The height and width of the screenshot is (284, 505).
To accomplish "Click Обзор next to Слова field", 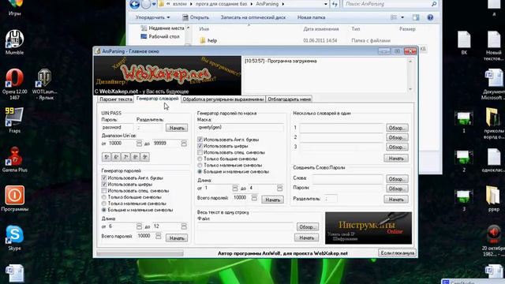I will pos(397,179).
